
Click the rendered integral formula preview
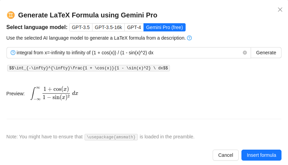[x=55, y=93]
